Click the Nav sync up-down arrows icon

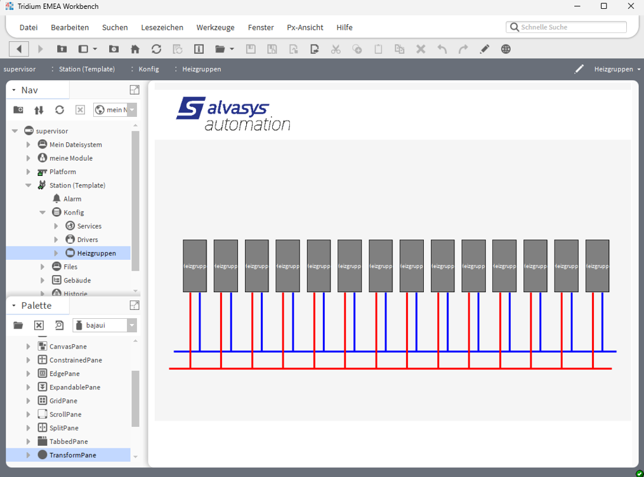[x=39, y=110]
